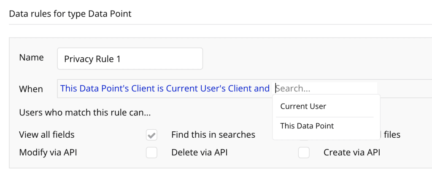
Task: Click the "Data rules for type Data Point" heading
Action: tap(70, 14)
